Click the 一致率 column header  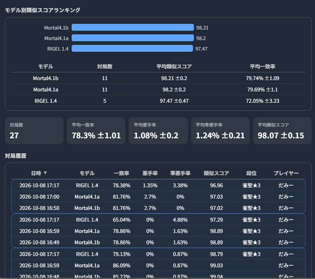pos(121,173)
